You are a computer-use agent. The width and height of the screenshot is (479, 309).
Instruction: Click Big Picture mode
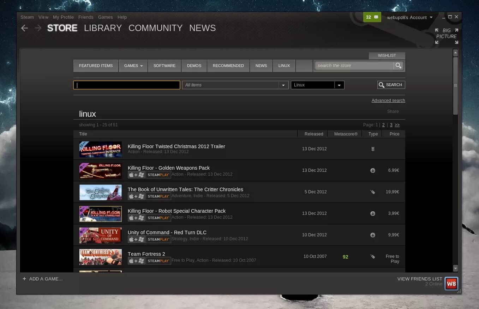[446, 33]
